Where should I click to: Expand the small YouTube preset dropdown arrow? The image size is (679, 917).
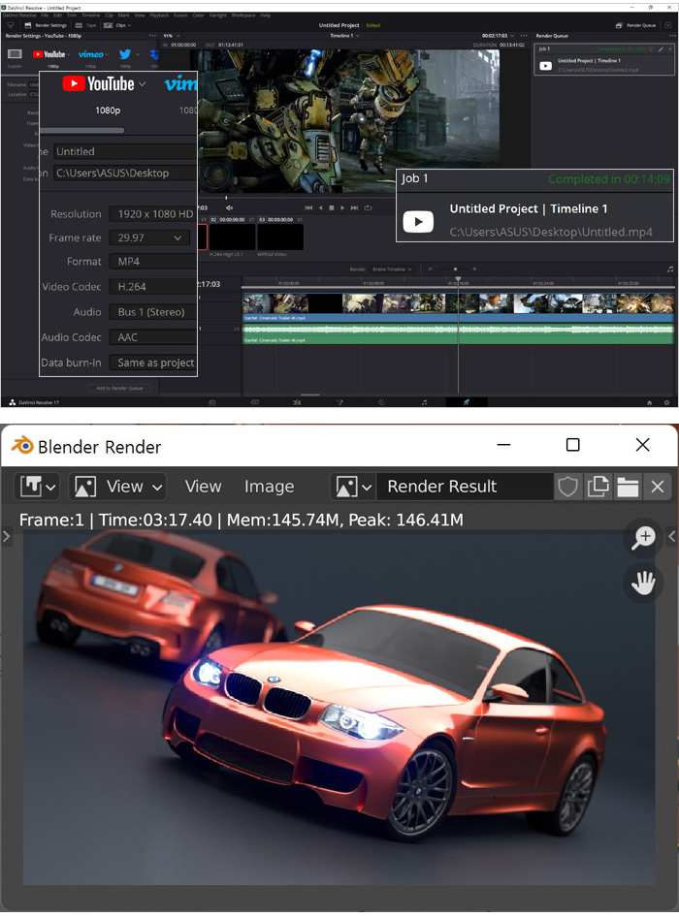pos(69,54)
